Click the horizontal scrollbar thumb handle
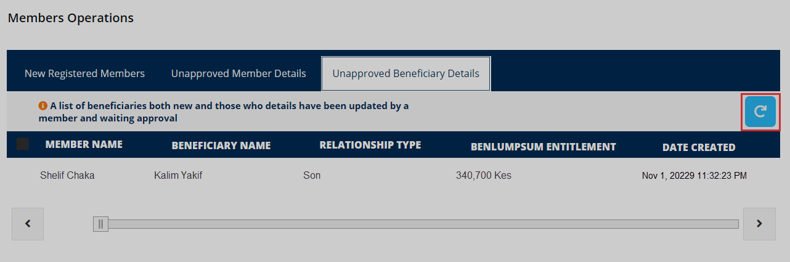Screen dimensions: 790x262 100,224
